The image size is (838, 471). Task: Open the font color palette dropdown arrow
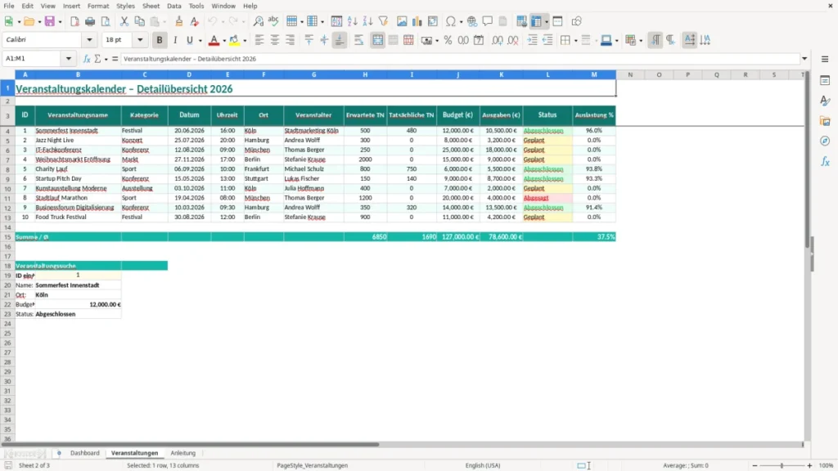[224, 40]
